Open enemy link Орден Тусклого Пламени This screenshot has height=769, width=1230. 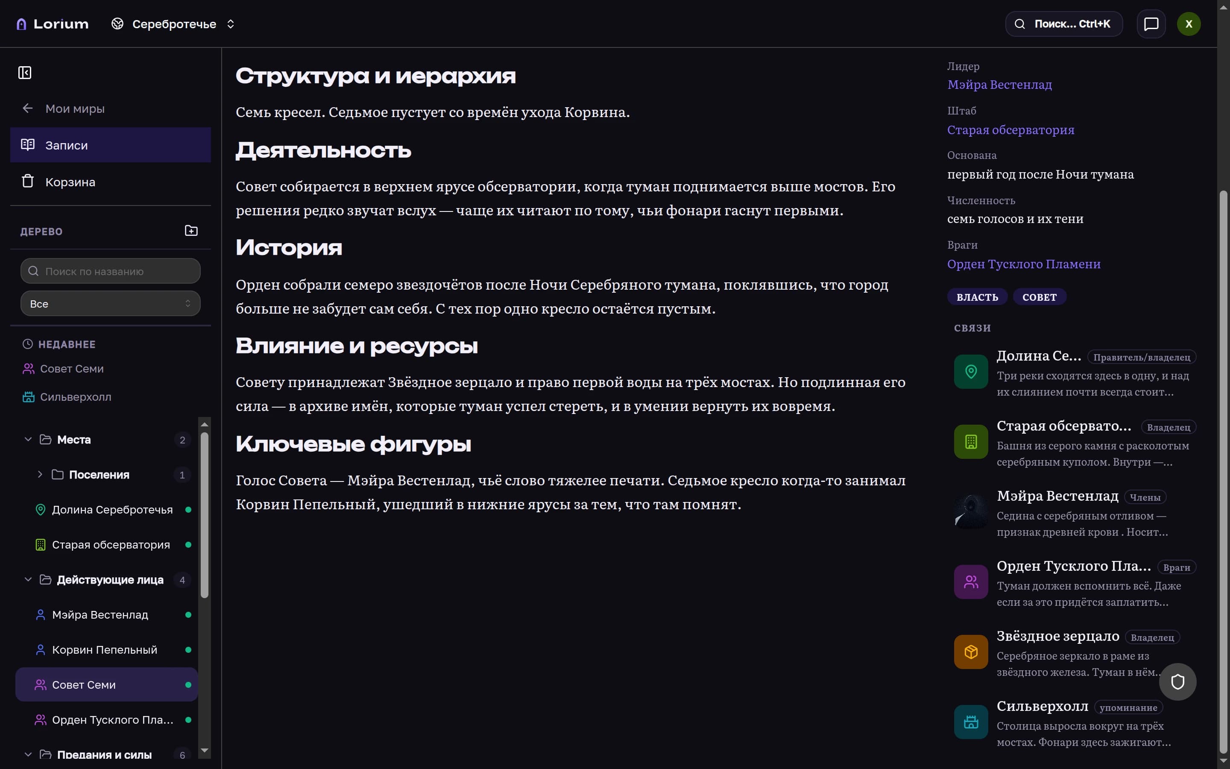[x=1024, y=264]
